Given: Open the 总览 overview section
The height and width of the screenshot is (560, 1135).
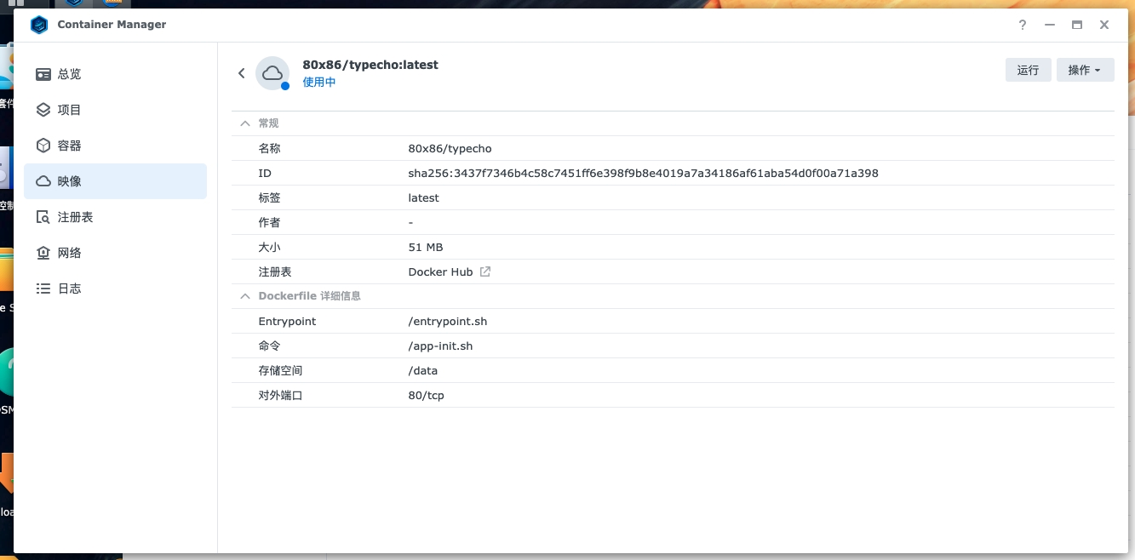Looking at the screenshot, I should [x=115, y=74].
